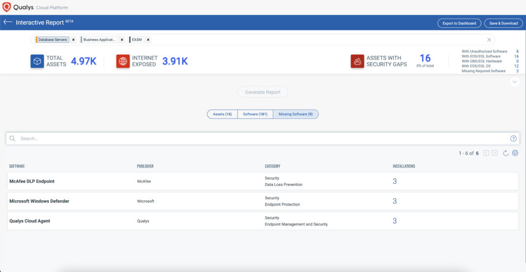Image resolution: width=526 pixels, height=272 pixels.
Task: Click total assets value 4.97K
Action: pos(84,61)
